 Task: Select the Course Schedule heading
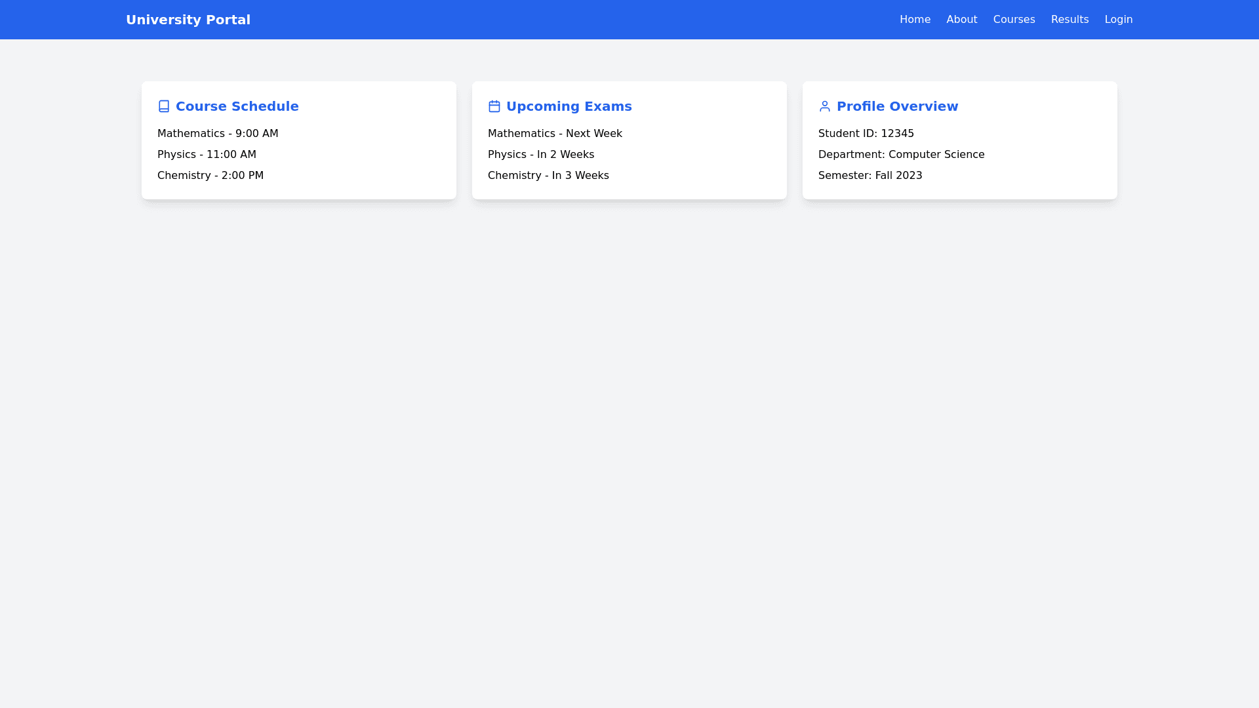[237, 106]
